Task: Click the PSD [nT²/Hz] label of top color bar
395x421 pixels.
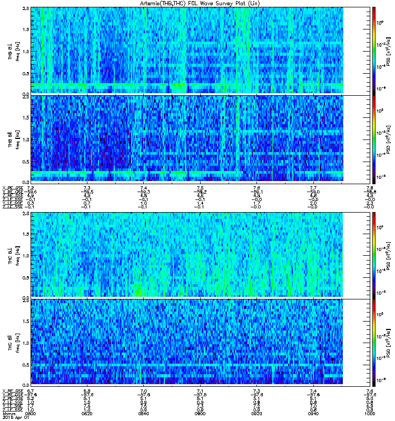Action: pyautogui.click(x=389, y=52)
